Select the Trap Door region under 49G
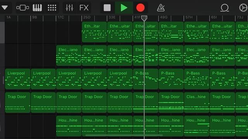This screenshot has width=248, height=139. click(171, 102)
